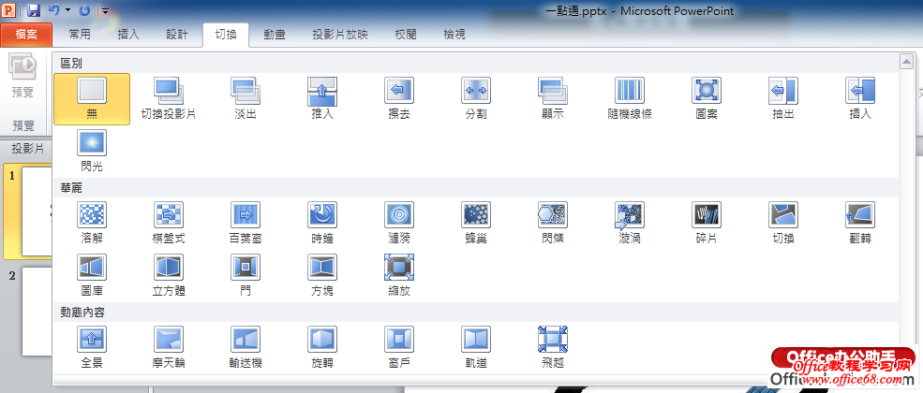923x393 pixels.
Task: Apply the 立方體 cube transition
Action: 169,275
